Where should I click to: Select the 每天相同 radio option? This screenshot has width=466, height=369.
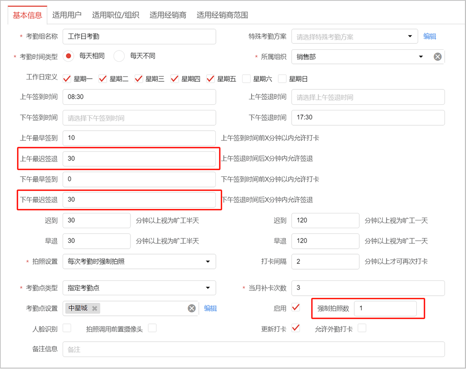[68, 56]
